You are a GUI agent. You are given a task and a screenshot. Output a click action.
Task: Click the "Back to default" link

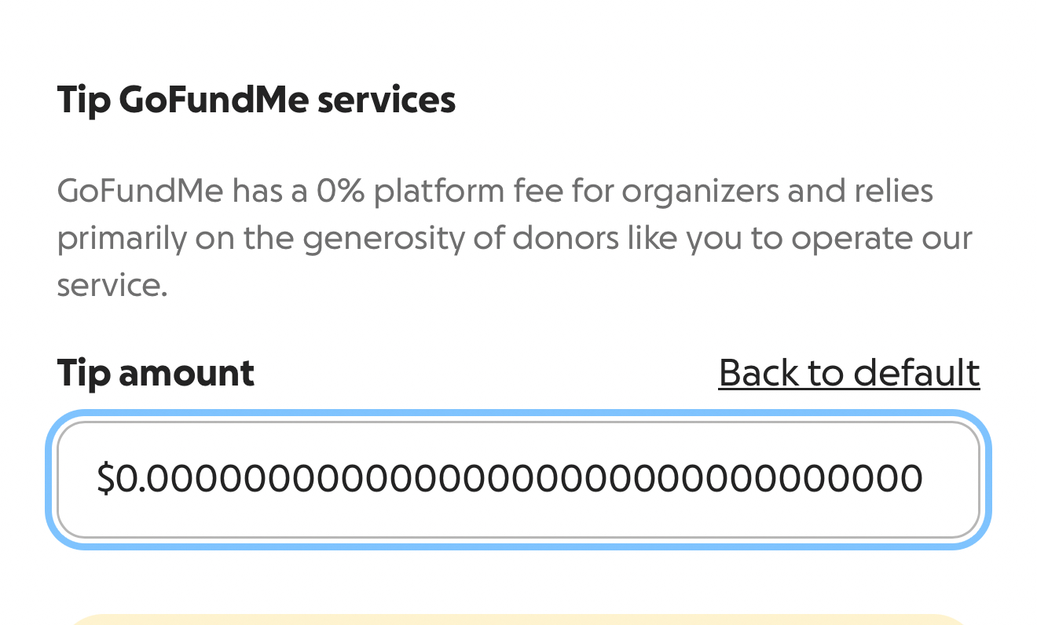pos(848,373)
